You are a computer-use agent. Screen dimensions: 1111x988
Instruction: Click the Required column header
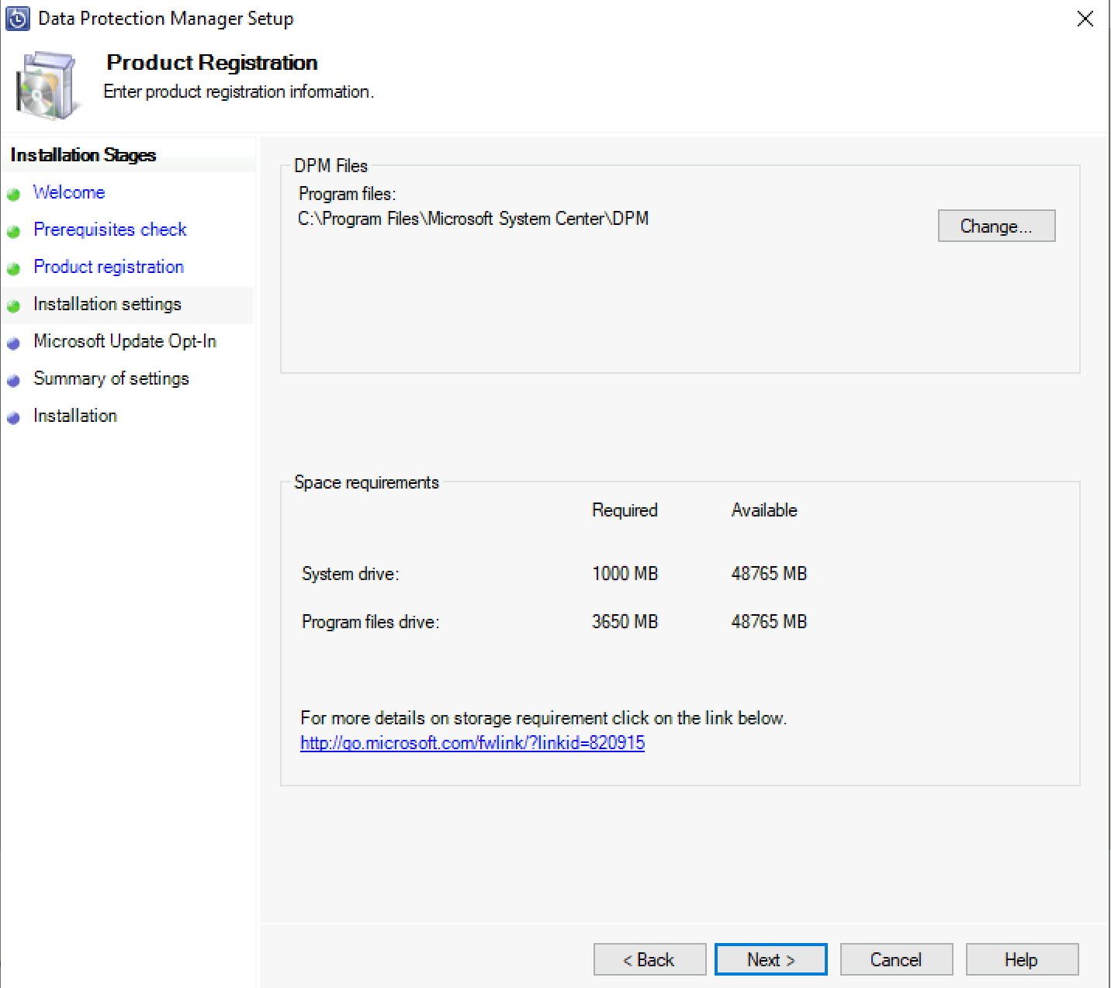point(625,510)
